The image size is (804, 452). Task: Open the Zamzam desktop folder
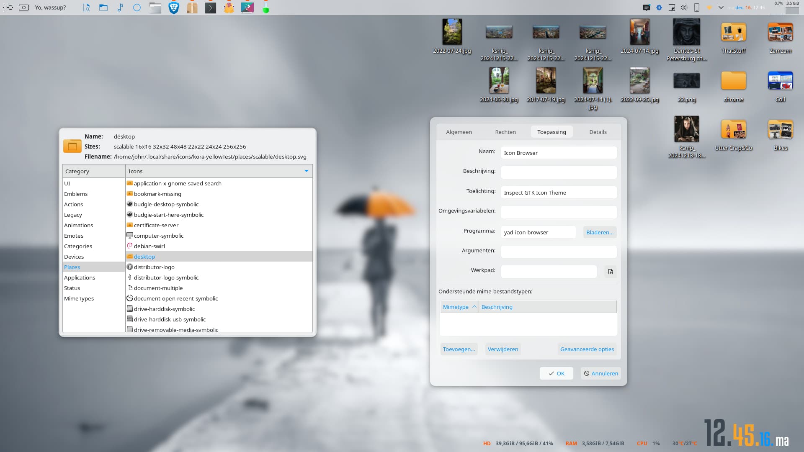[781, 37]
